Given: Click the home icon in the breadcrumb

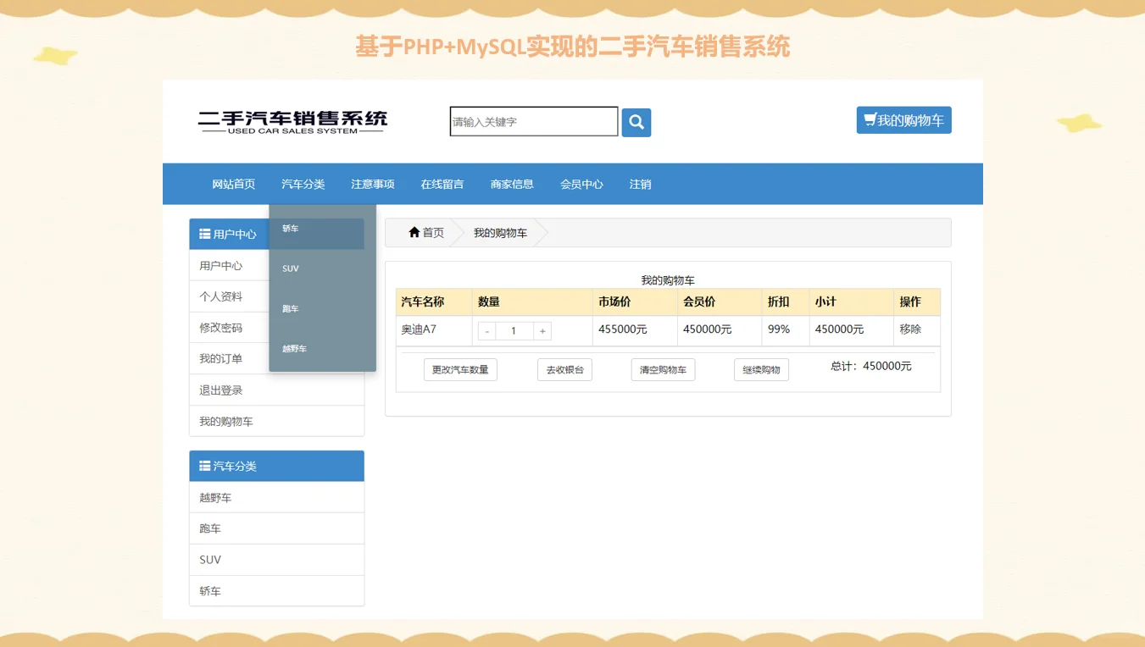Looking at the screenshot, I should pyautogui.click(x=414, y=232).
